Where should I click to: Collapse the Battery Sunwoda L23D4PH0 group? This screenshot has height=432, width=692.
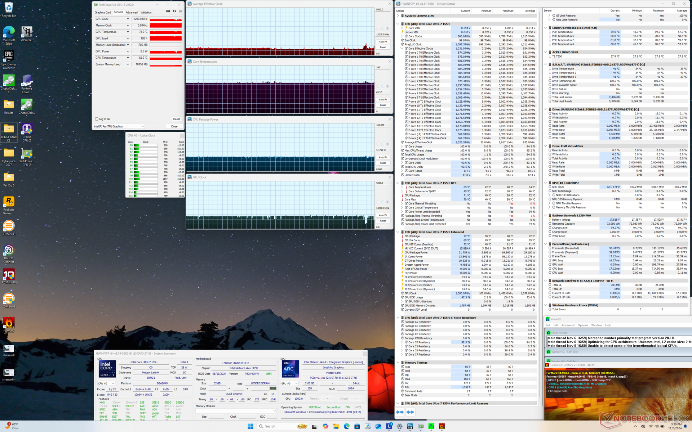(x=546, y=215)
